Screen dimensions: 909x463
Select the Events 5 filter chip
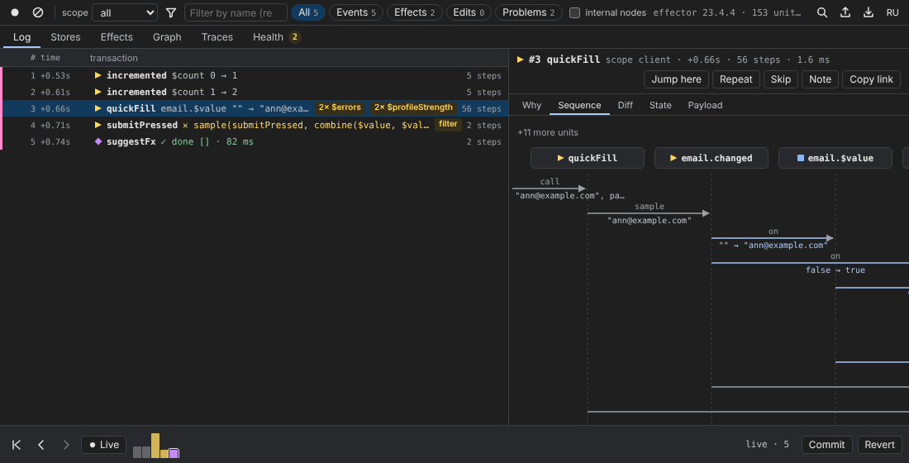click(356, 12)
